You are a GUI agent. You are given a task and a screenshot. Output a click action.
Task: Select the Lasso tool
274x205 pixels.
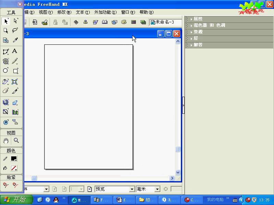click(x=15, y=30)
